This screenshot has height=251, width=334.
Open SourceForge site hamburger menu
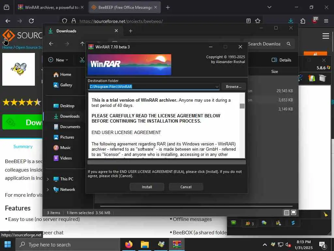(x=326, y=36)
